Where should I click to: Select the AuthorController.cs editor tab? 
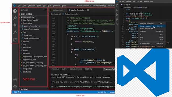[79, 10]
